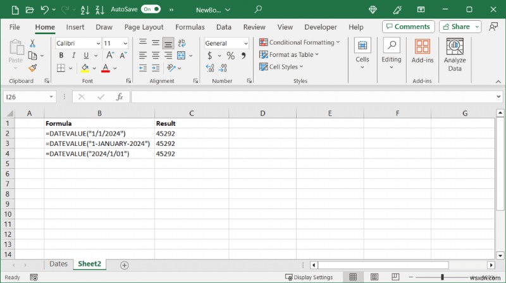This screenshot has width=506, height=283.
Task: Click the Font Color red swatch
Action: 106,68
